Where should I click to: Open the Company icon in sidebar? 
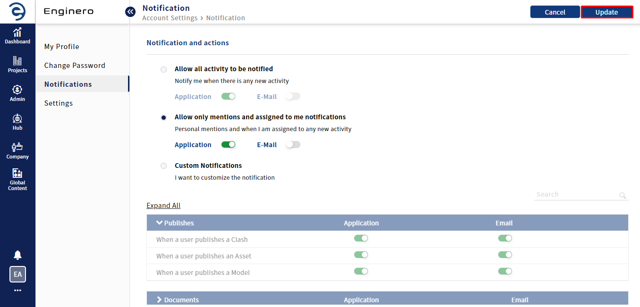click(17, 148)
